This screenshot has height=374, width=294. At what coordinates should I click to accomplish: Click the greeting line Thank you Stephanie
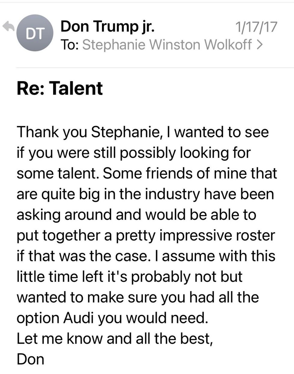point(89,132)
